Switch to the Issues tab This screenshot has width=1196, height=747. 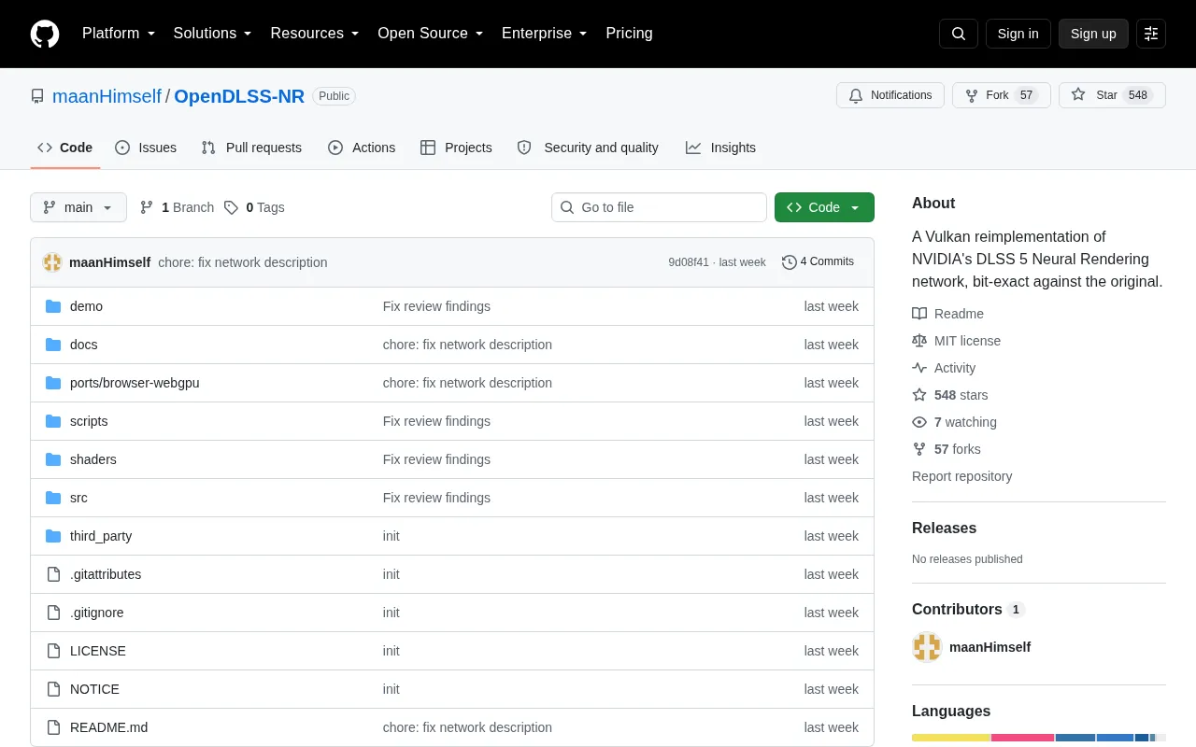click(146, 148)
